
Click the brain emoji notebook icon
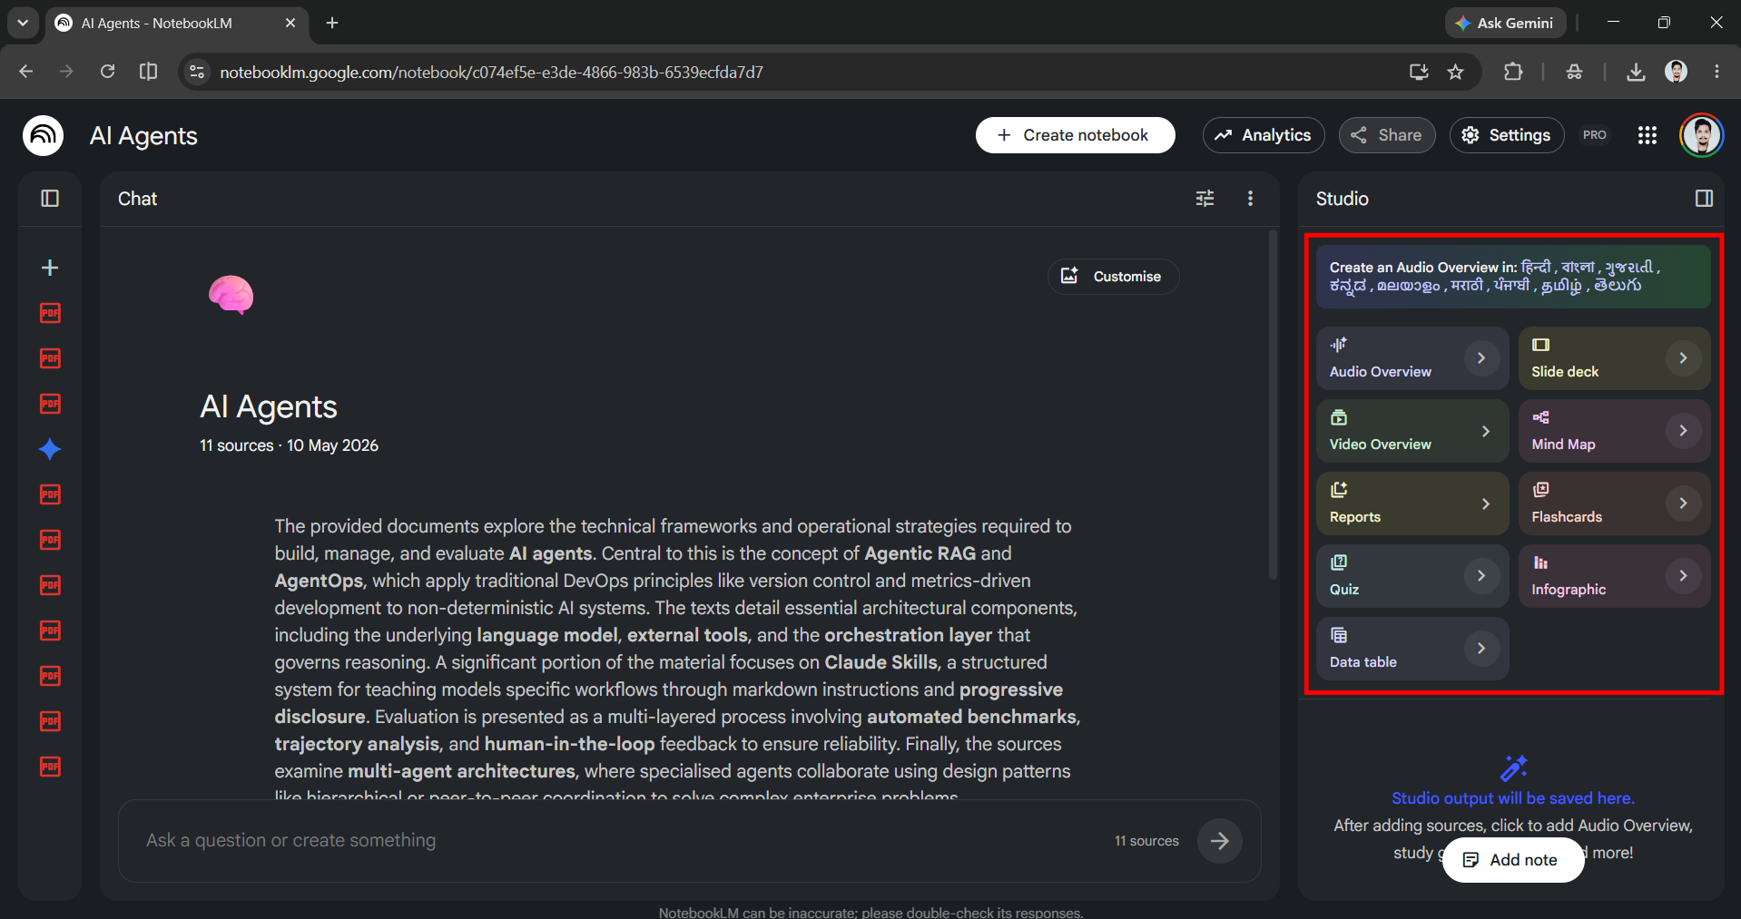(231, 295)
